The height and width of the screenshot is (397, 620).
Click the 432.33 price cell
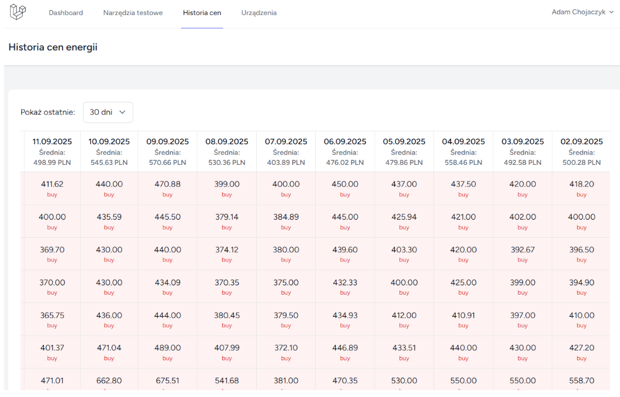pos(345,287)
